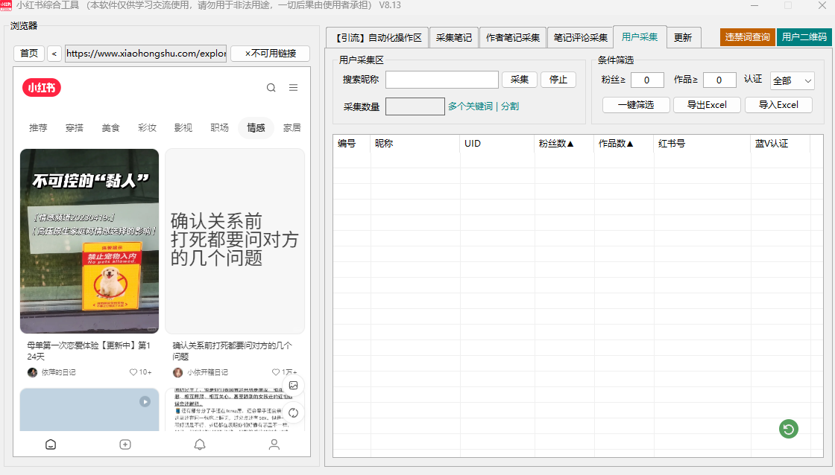The image size is (835, 475).
Task: Click the circular refresh icon on the note card
Action: [x=294, y=412]
